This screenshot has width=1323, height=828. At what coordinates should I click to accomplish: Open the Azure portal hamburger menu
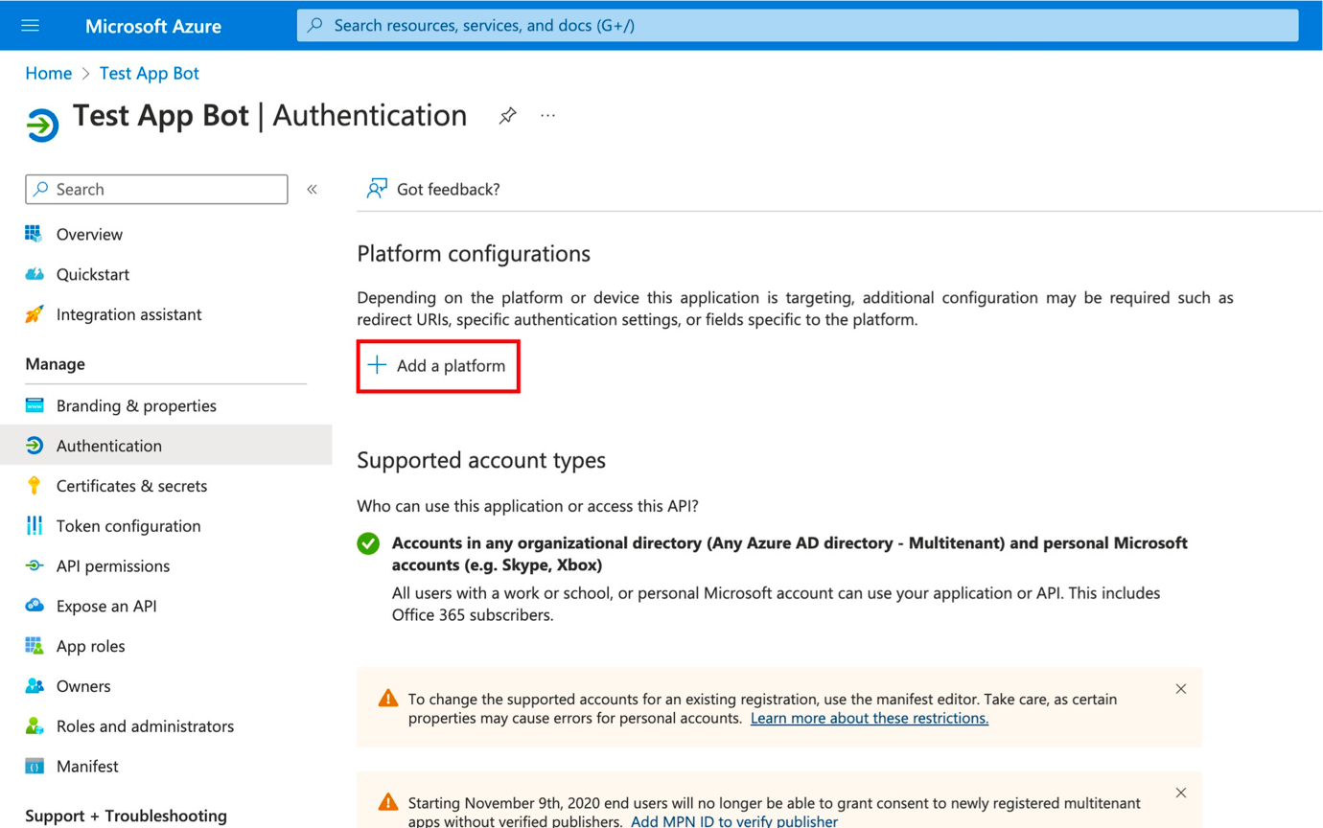[x=31, y=26]
